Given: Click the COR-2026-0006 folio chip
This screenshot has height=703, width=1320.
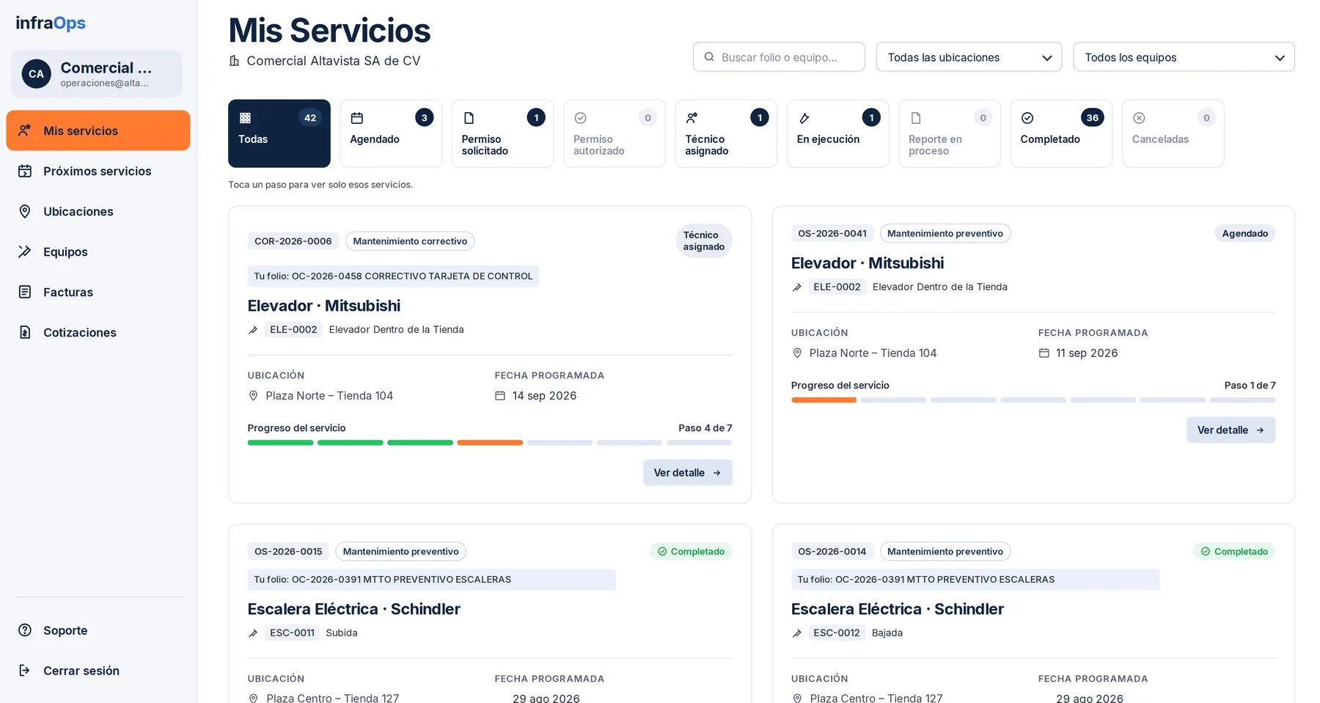Looking at the screenshot, I should coord(293,241).
